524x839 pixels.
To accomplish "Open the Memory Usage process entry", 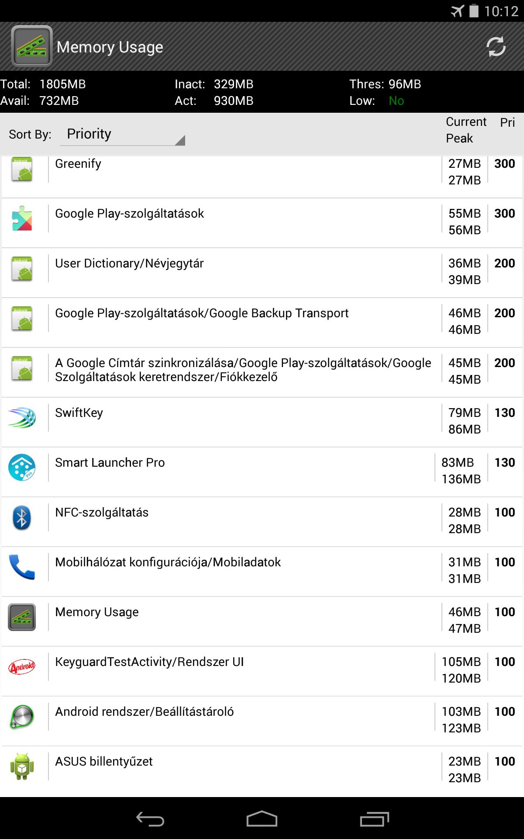I will coord(262,621).
